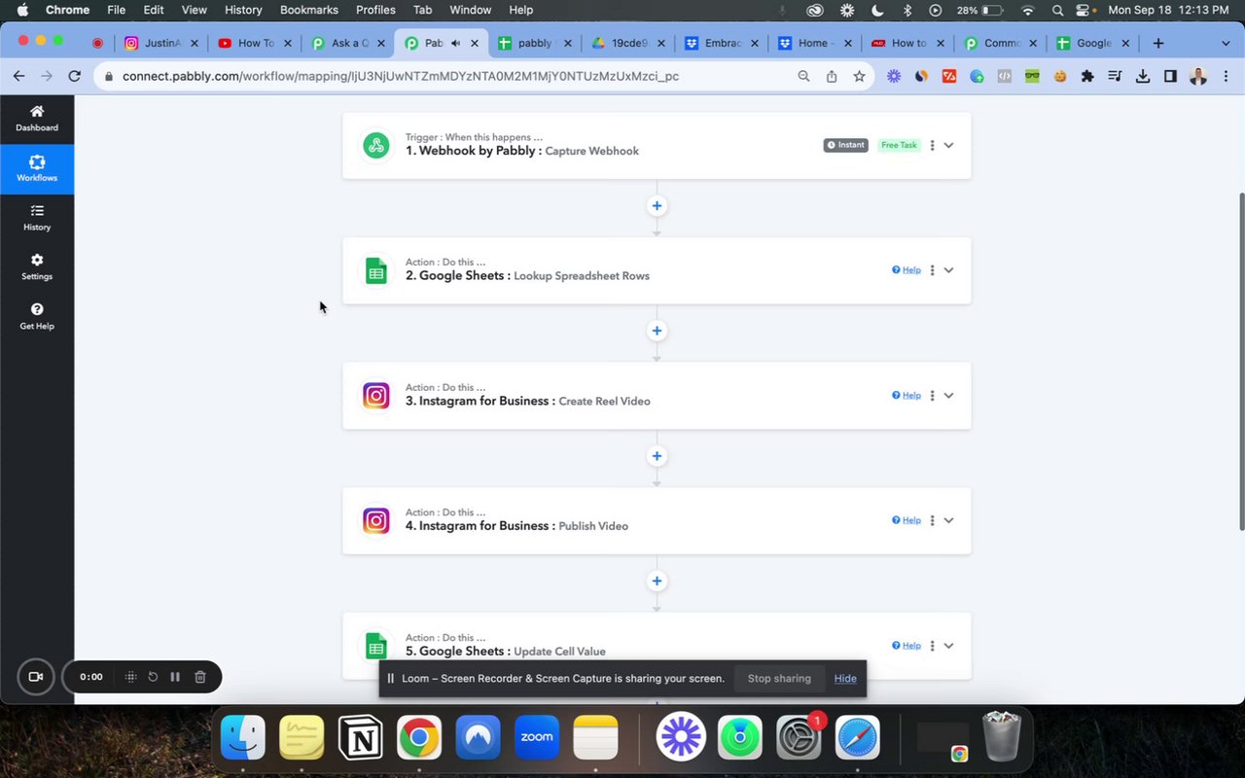This screenshot has height=778, width=1245.
Task: Add a step after Create Reel Video
Action: [657, 456]
